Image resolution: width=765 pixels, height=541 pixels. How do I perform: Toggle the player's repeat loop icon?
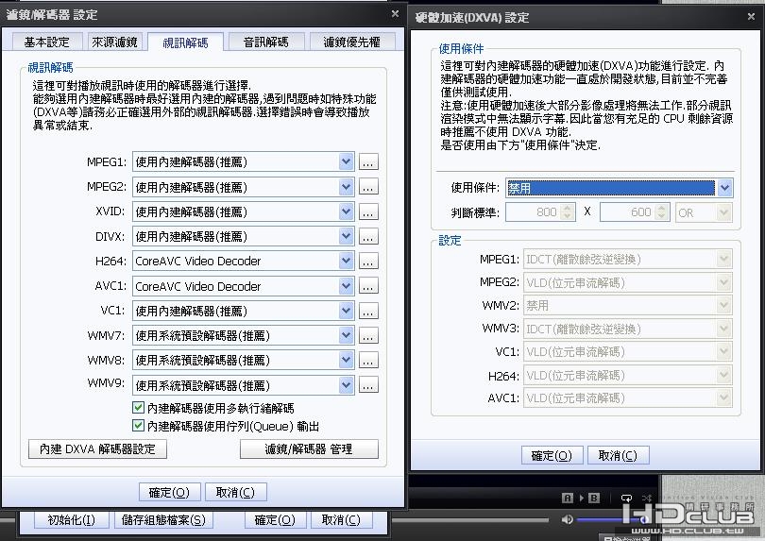click(626, 499)
